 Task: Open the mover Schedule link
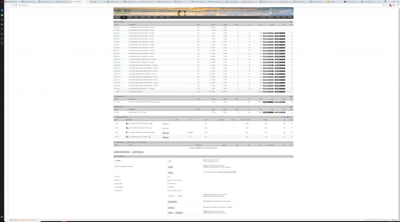pyautogui.click(x=229, y=208)
